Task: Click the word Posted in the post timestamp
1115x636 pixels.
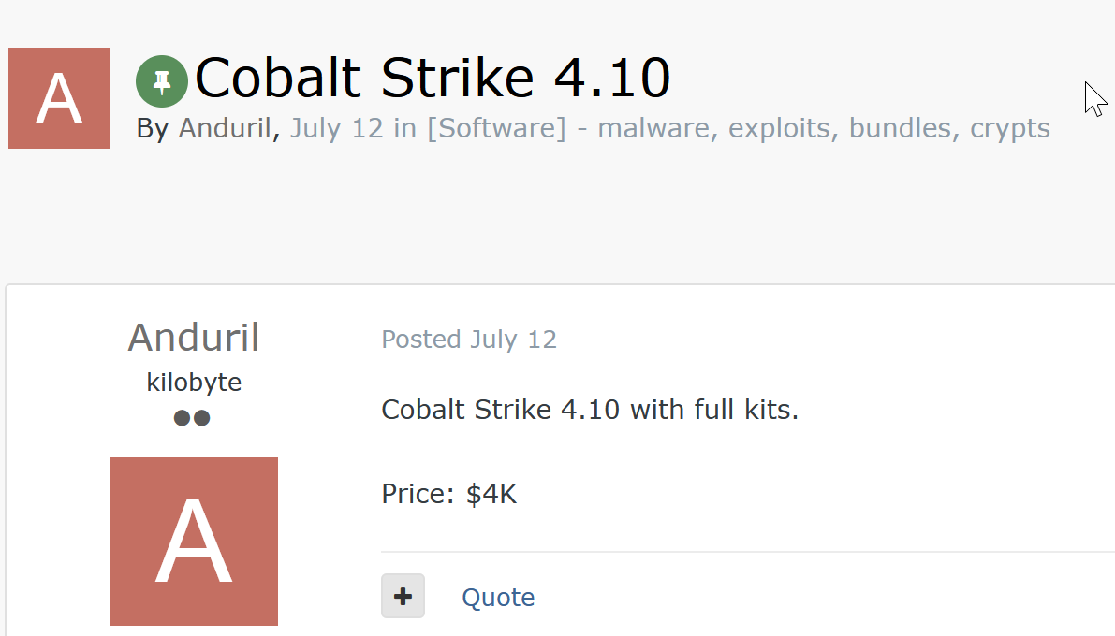Action: [x=421, y=340]
